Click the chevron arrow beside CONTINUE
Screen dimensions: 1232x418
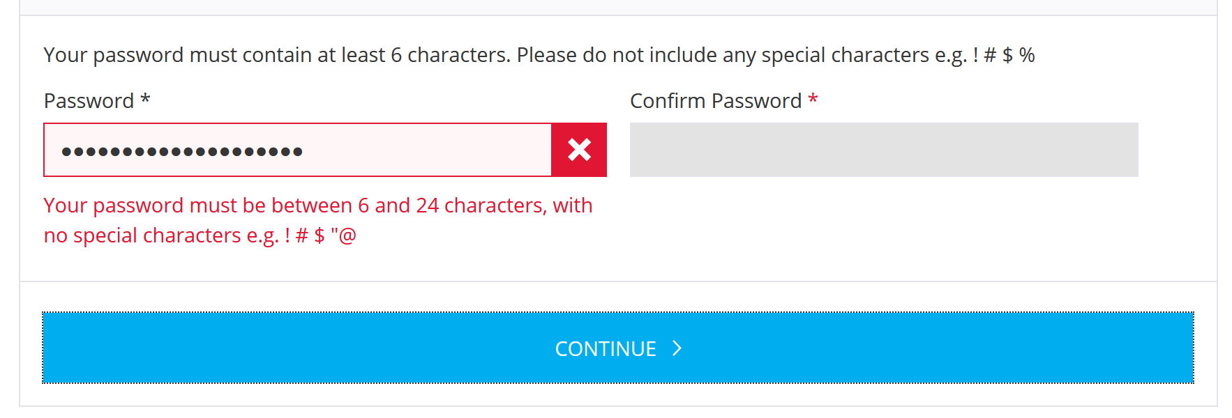click(676, 348)
